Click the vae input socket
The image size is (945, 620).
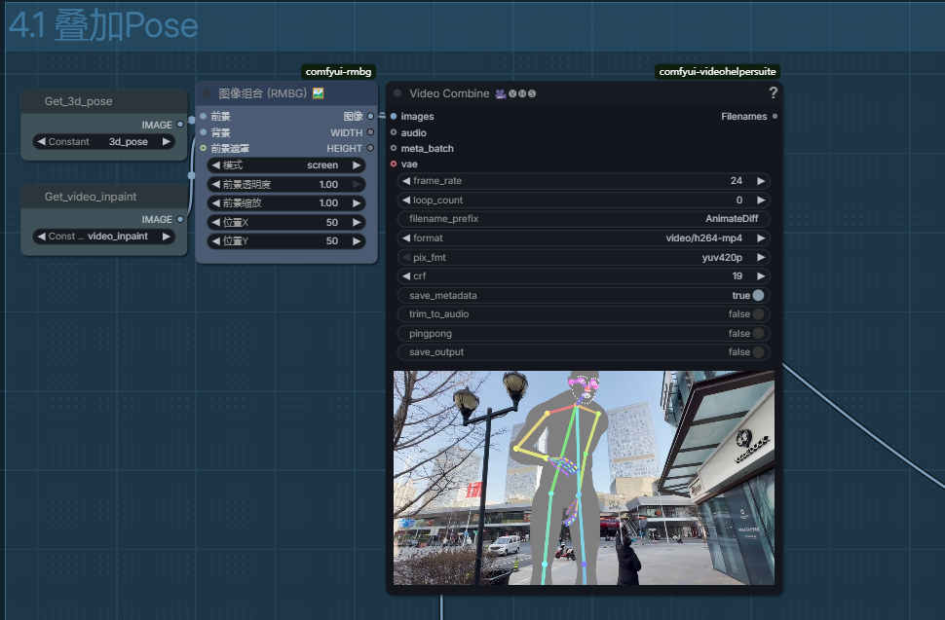[394, 164]
